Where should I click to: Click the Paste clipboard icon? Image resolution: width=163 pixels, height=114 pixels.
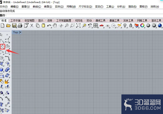pos(43,25)
